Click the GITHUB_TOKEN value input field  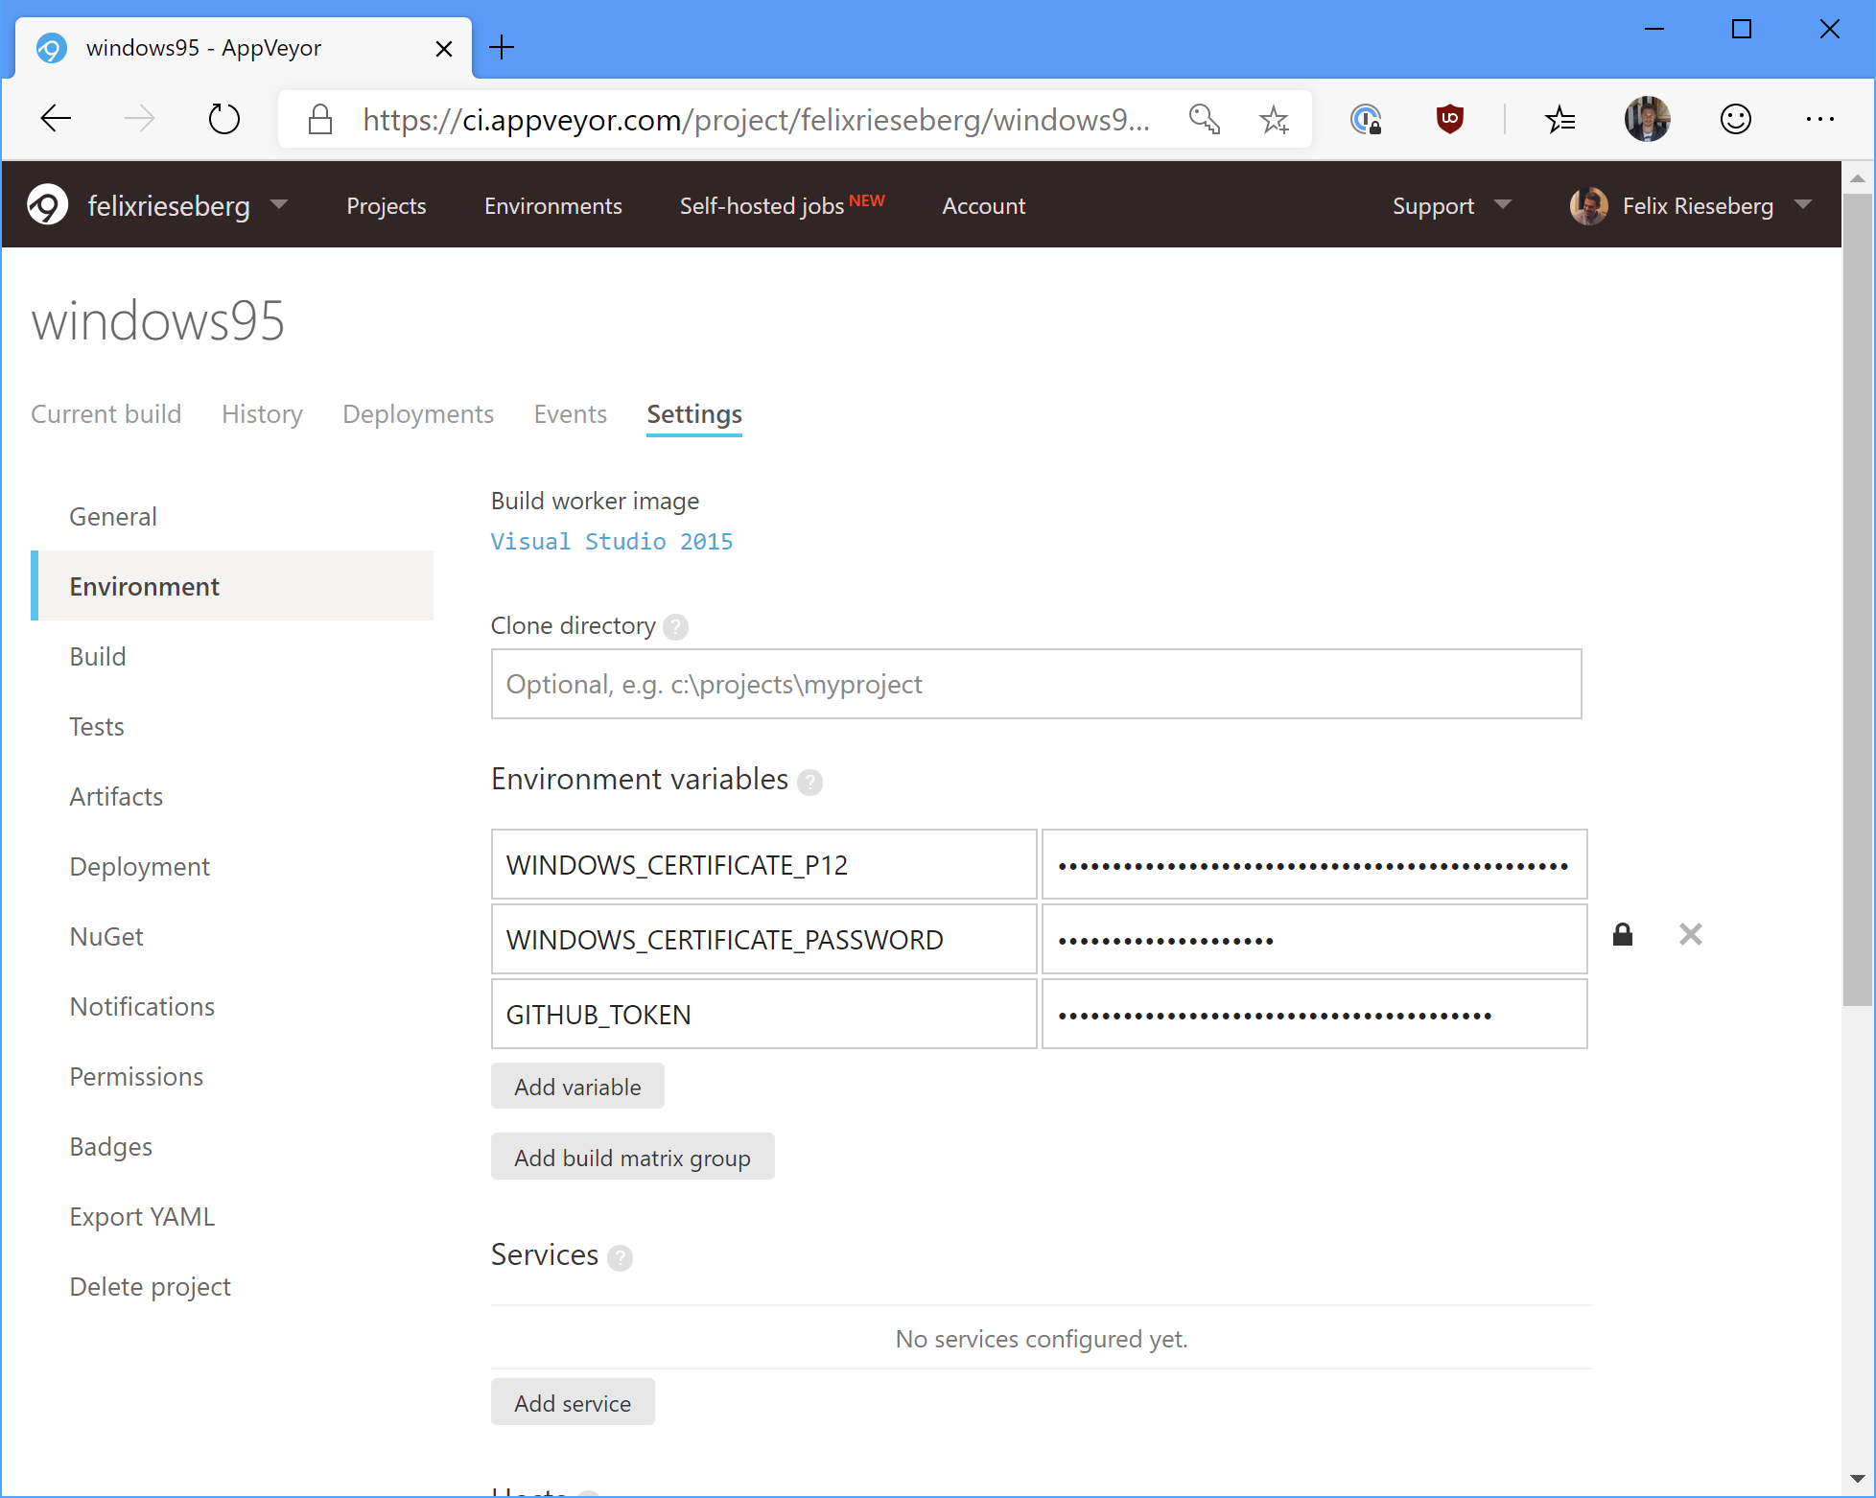[x=1312, y=1014]
